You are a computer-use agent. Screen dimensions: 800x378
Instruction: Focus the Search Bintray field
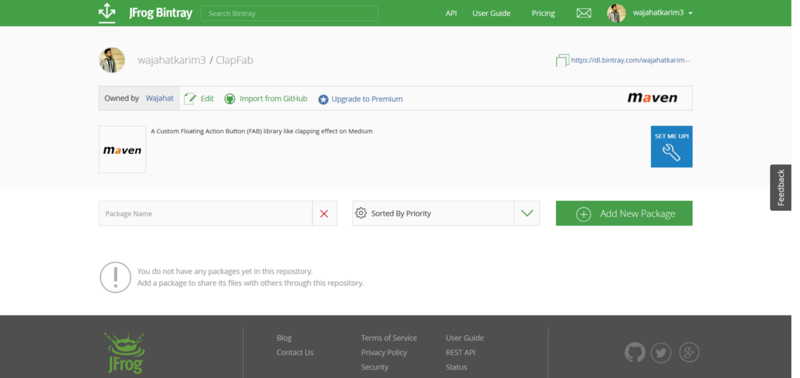[x=289, y=13]
